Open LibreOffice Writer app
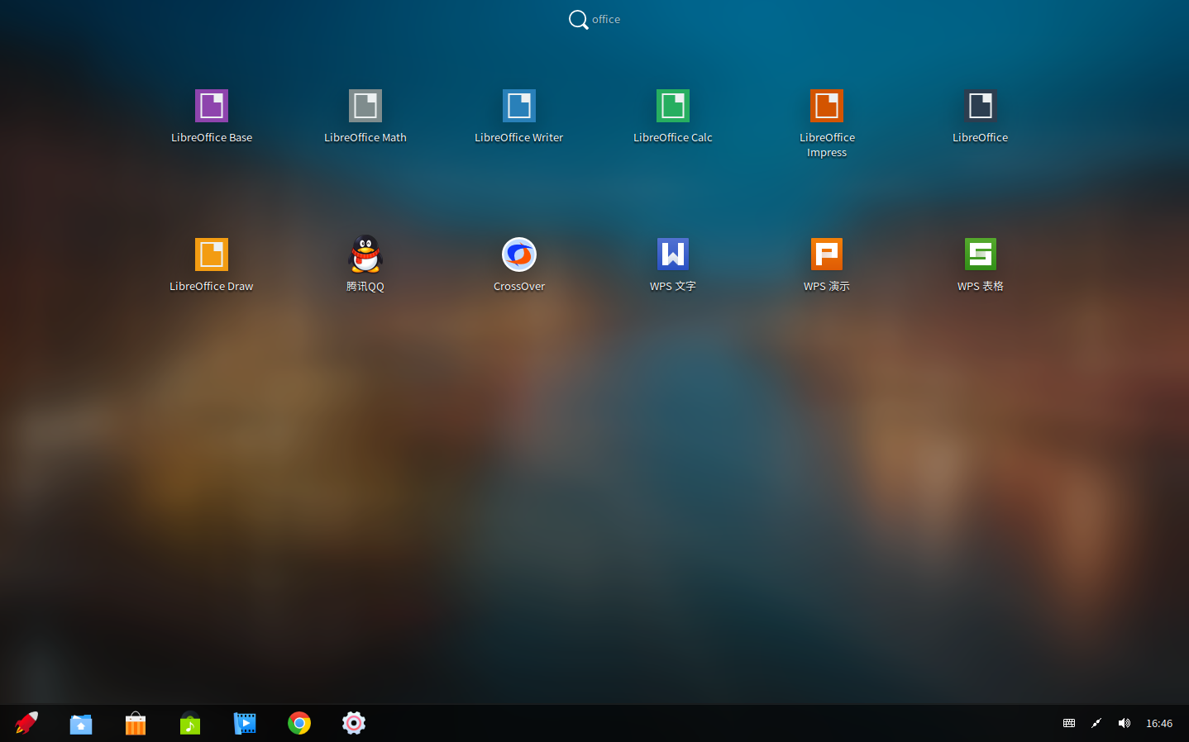The height and width of the screenshot is (742, 1189). pos(519,106)
